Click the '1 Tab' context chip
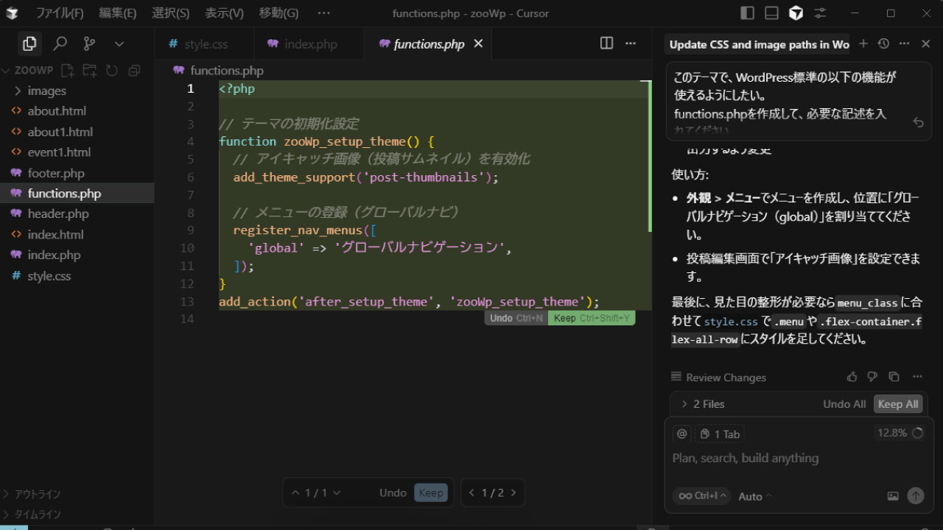 click(720, 434)
